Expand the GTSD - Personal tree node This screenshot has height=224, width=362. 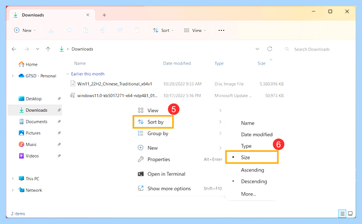point(13,76)
